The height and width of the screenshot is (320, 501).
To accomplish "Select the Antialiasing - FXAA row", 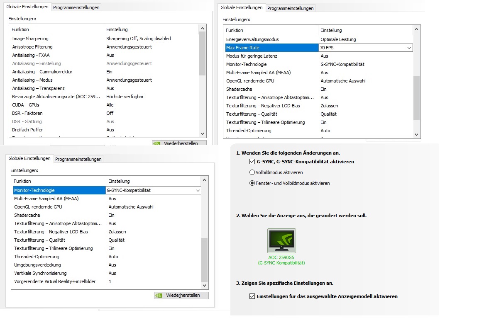I will click(104, 55).
